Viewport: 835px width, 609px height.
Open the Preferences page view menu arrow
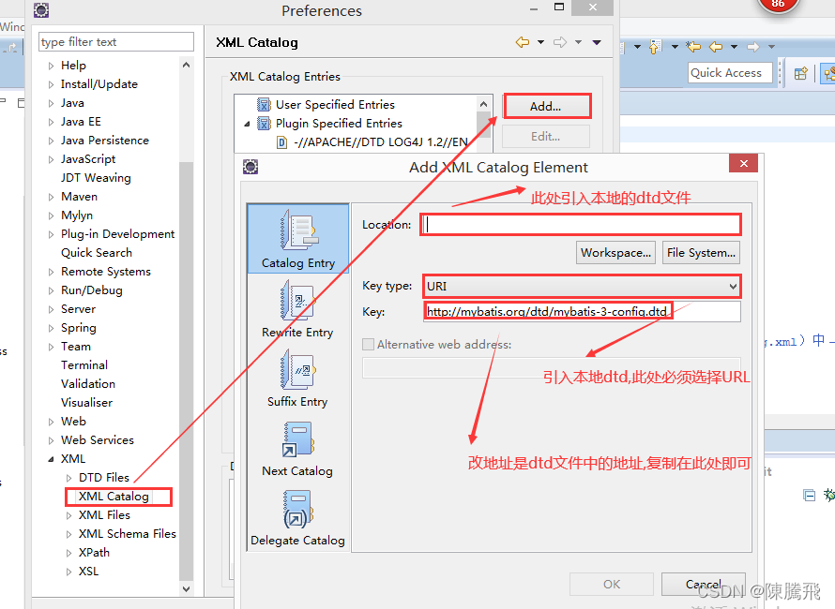597,42
